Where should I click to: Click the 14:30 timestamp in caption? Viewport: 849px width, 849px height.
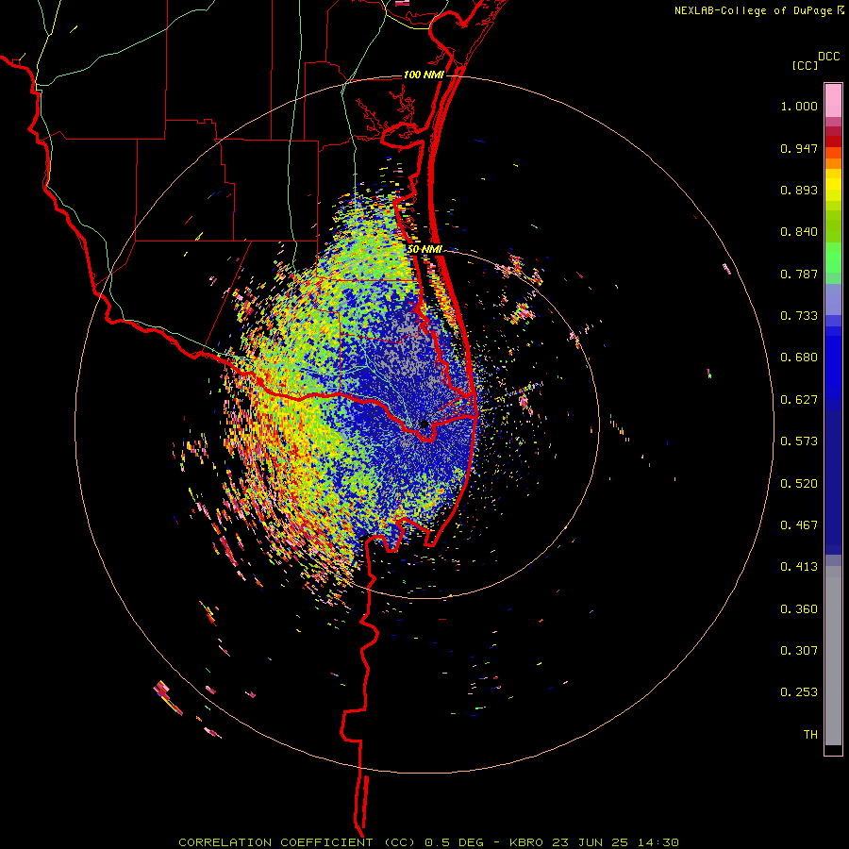(658, 842)
